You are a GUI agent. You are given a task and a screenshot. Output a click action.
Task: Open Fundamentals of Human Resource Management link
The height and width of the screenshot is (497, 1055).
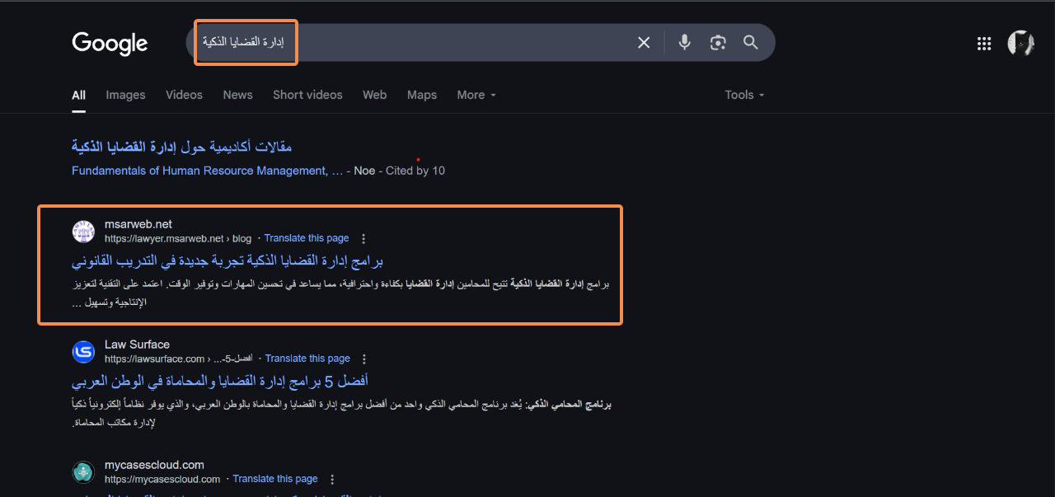pyautogui.click(x=207, y=171)
